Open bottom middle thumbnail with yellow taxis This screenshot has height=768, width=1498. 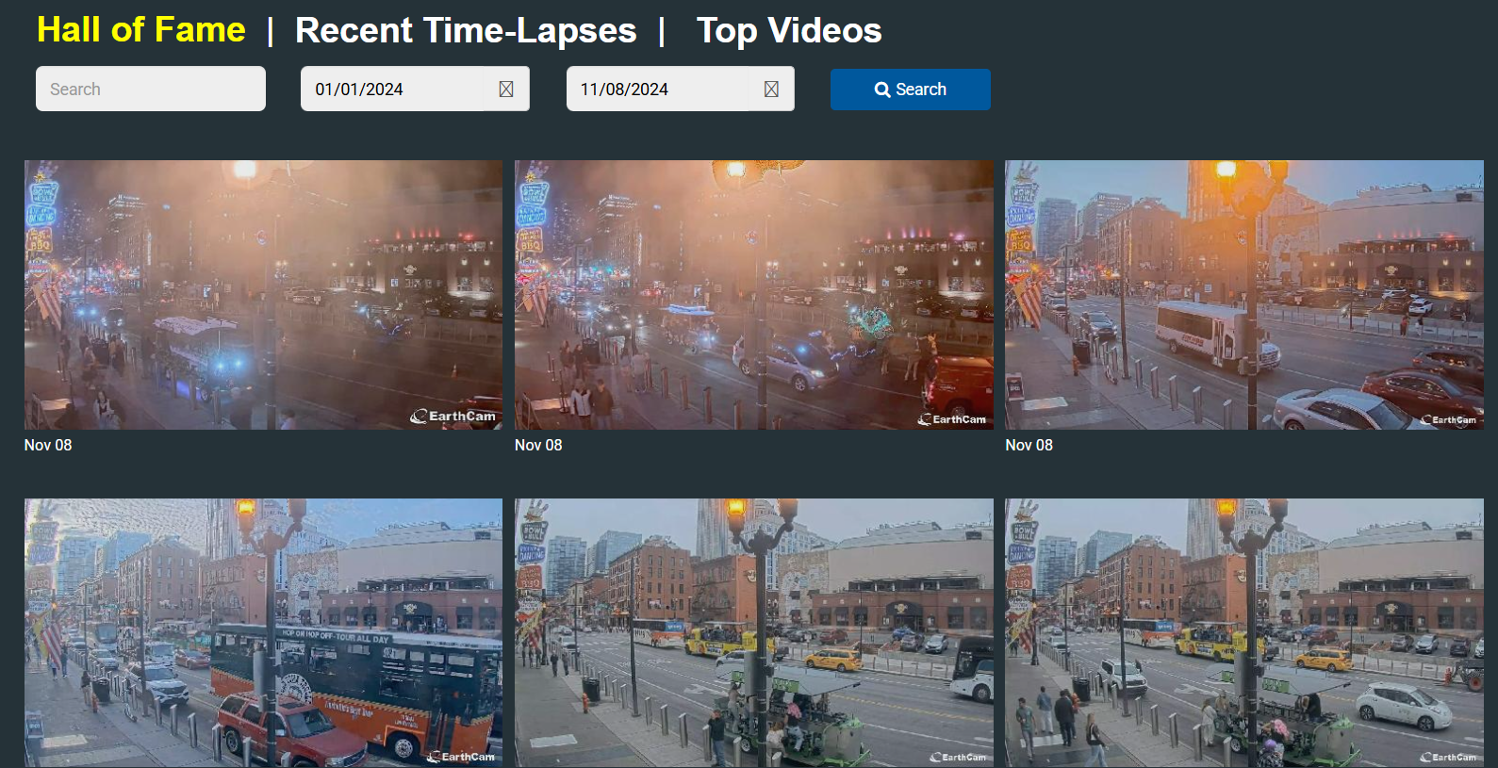pos(754,632)
